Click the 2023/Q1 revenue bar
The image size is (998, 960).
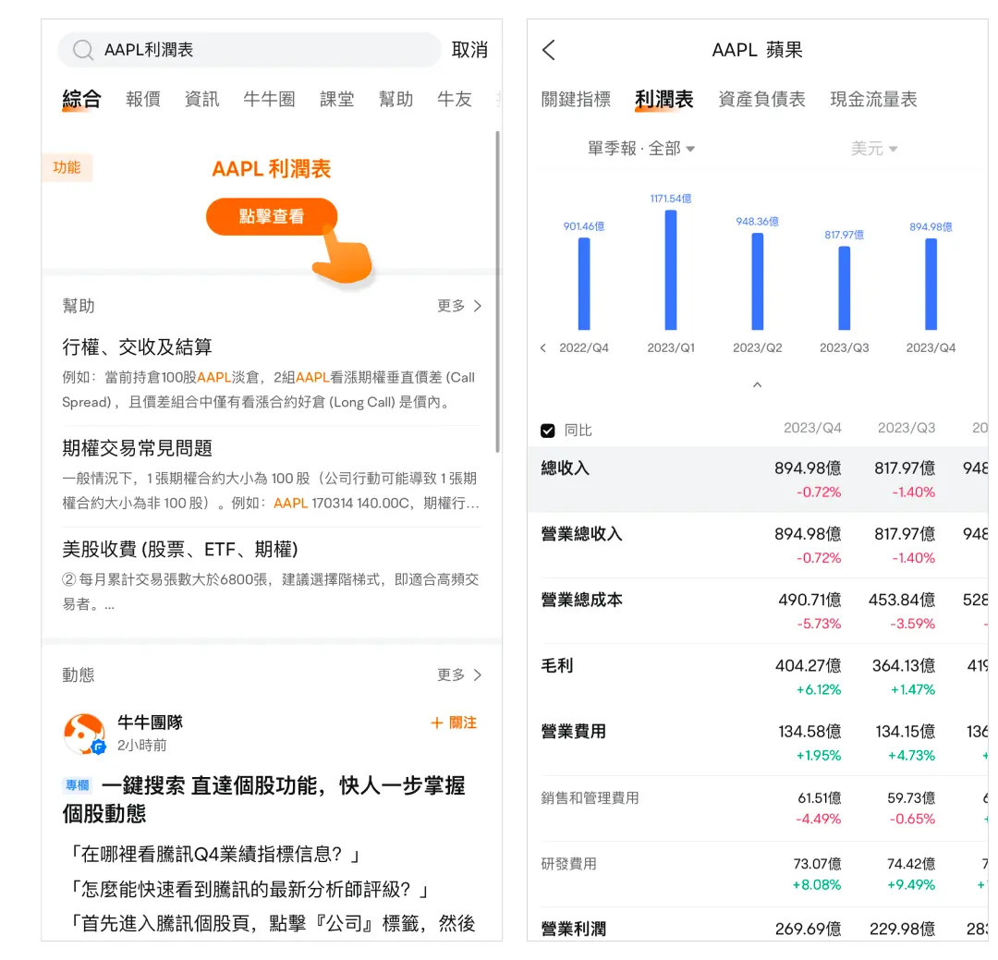click(x=671, y=270)
